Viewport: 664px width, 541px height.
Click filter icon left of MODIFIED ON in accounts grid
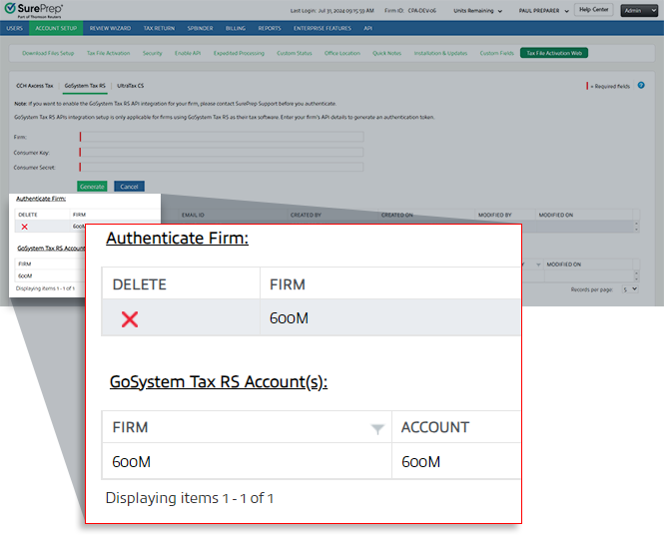pyautogui.click(x=538, y=265)
